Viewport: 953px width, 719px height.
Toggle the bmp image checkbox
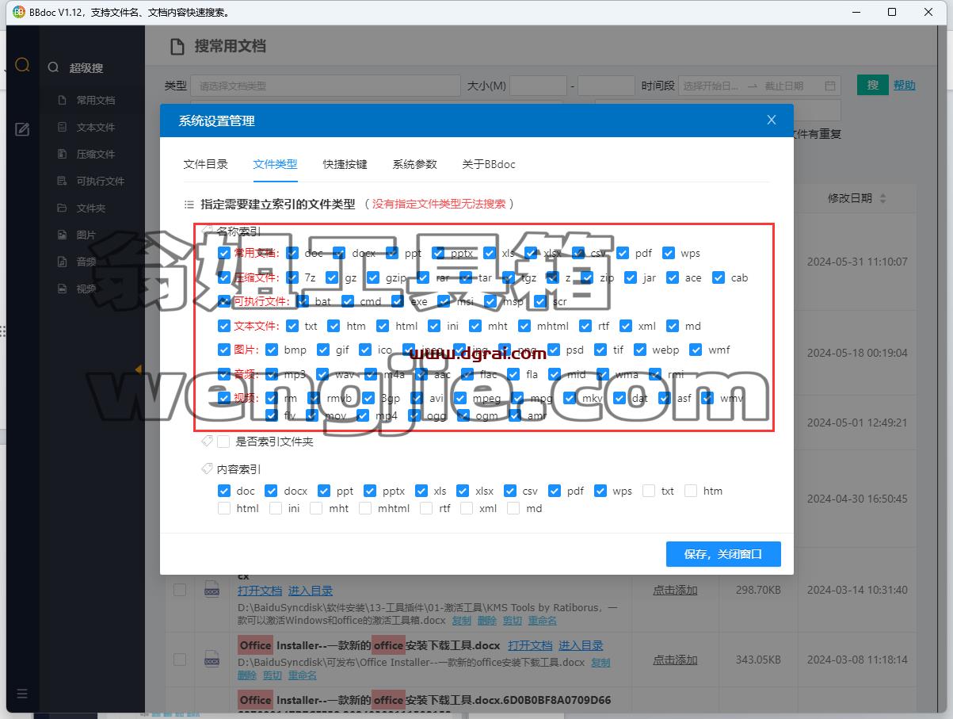tap(272, 350)
